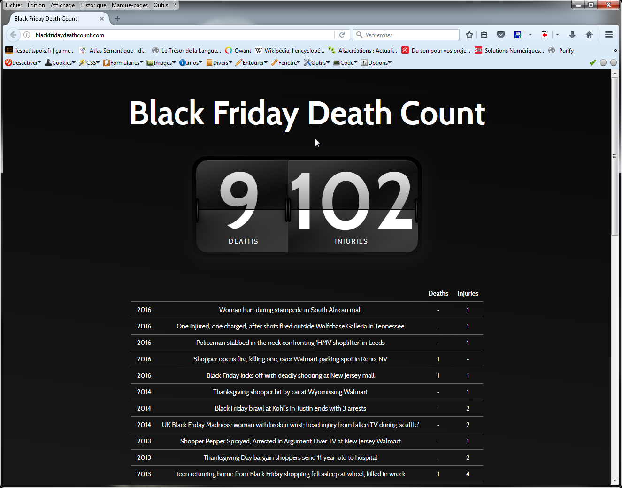Open 'Shopper opens fire' Reno Walmart story
Image resolution: width=622 pixels, height=488 pixels.
point(290,359)
